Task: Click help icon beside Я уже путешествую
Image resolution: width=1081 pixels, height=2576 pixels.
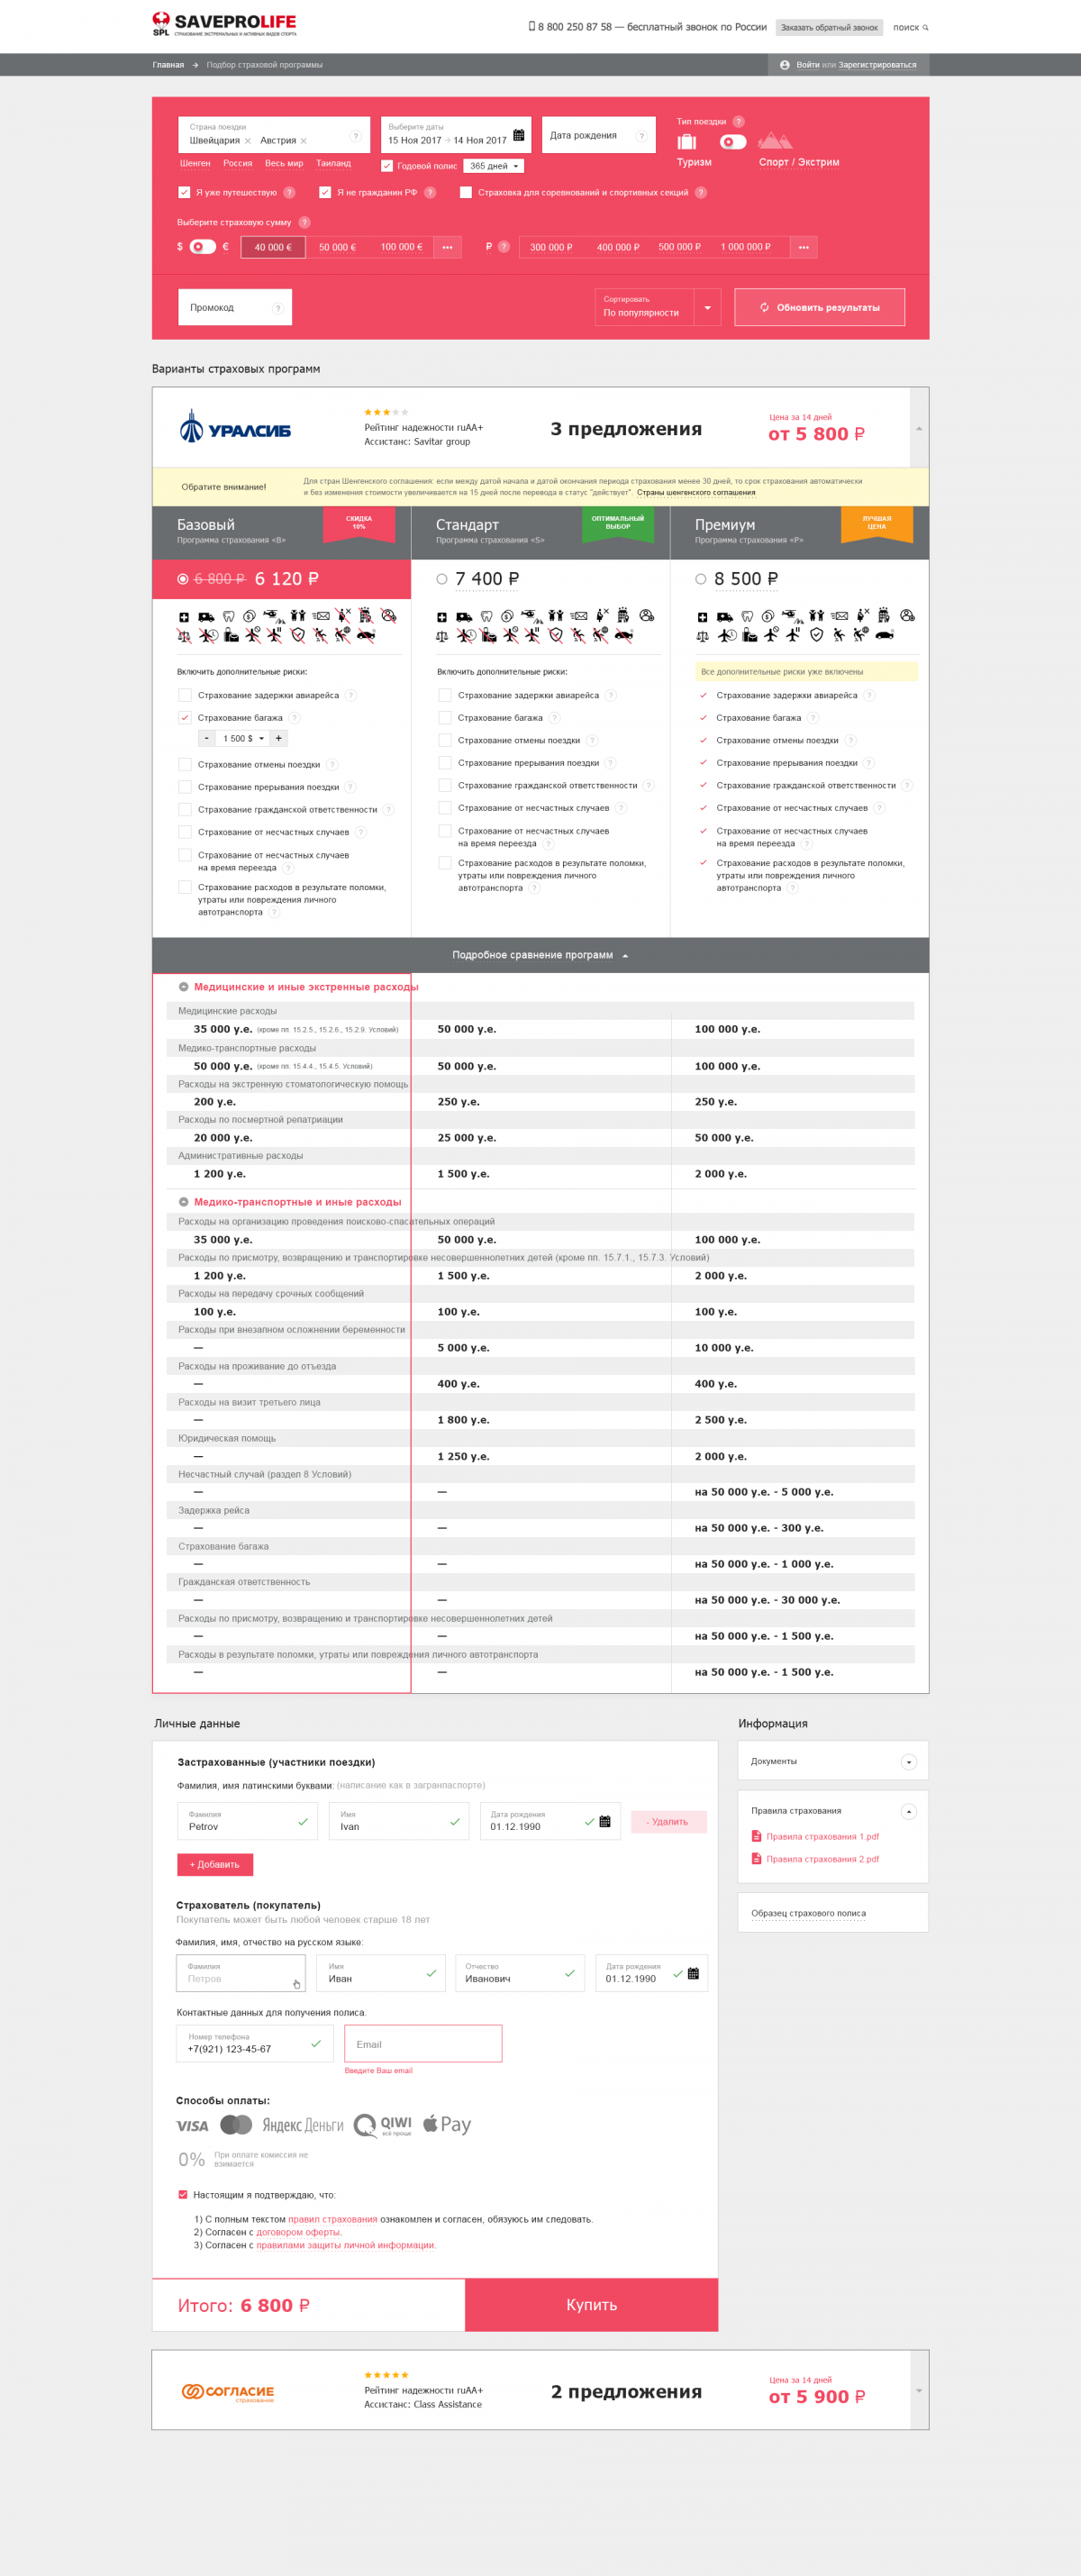Action: (x=289, y=192)
